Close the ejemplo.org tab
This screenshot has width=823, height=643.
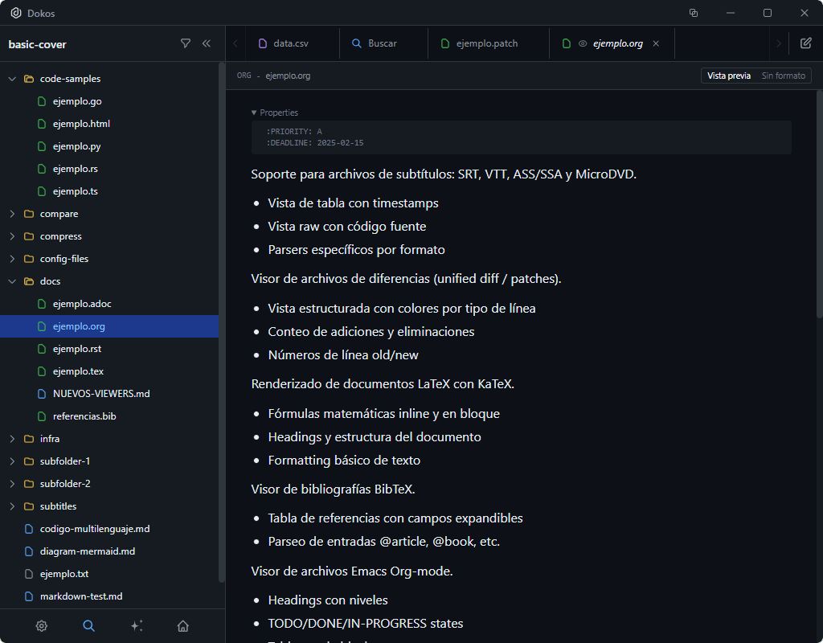point(656,43)
